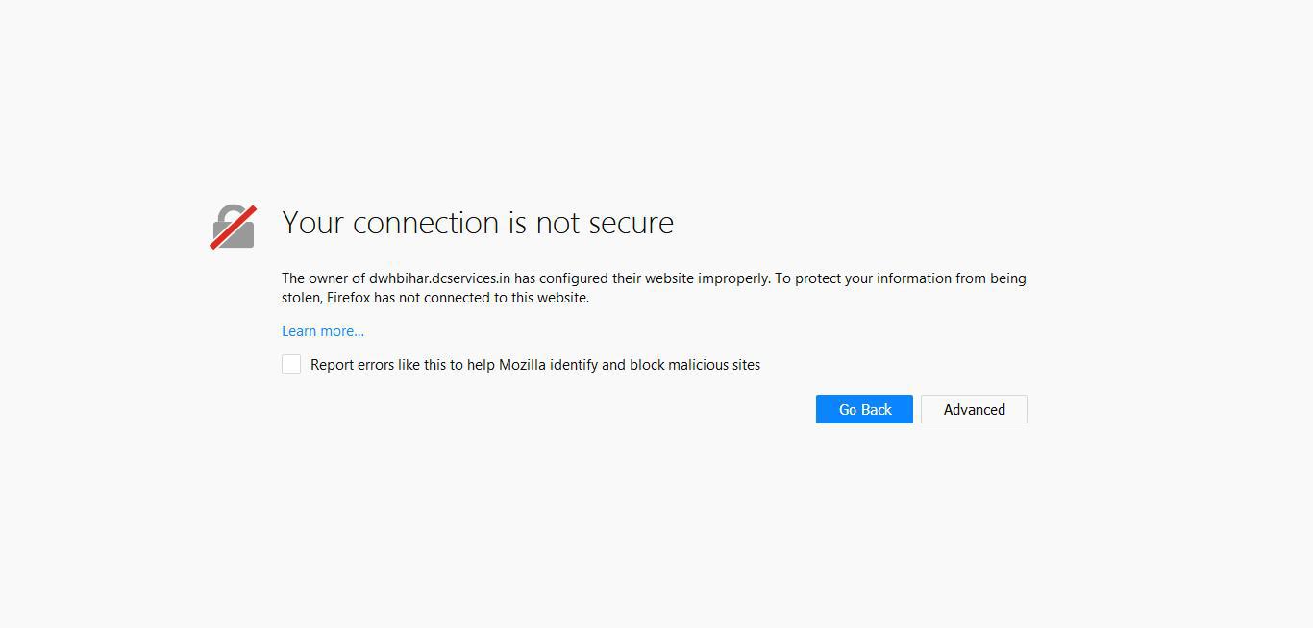Screen dimensions: 1313x628
Task: Click 'The owner of' at the message start
Action: coord(323,278)
